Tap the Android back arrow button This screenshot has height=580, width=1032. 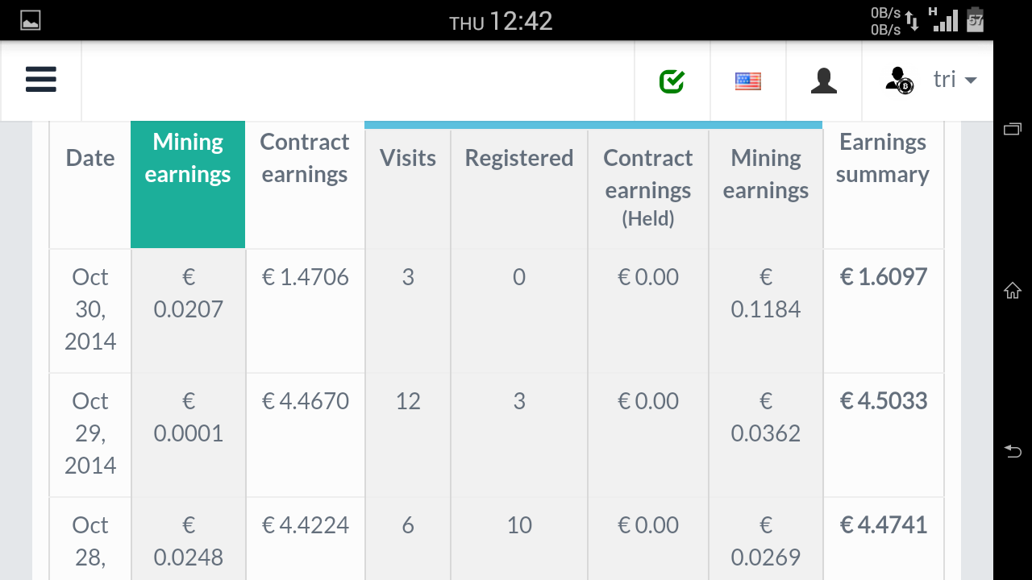coord(1013,451)
